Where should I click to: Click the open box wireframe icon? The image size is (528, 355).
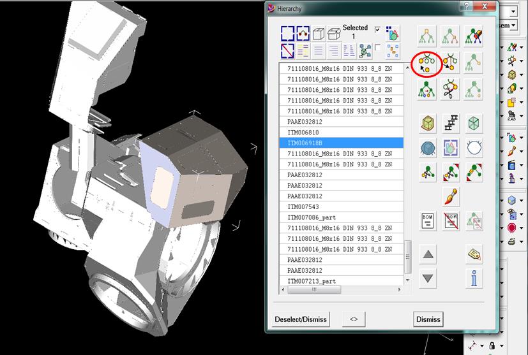pos(334,34)
